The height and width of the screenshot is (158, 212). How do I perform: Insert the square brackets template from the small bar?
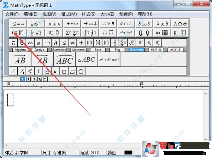pyautogui.click(x=98, y=43)
